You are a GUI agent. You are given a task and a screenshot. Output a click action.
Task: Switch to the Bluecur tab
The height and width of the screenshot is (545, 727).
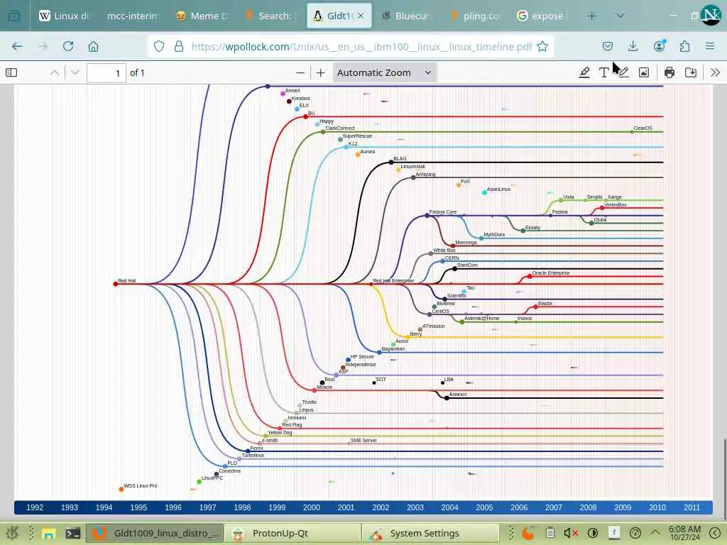407,16
